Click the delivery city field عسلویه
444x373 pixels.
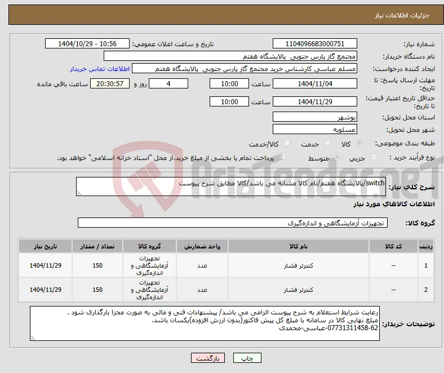(x=314, y=129)
